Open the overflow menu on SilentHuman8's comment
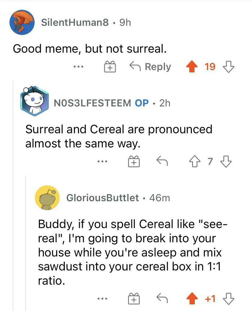The width and height of the screenshot is (252, 311). pyautogui.click(x=79, y=66)
